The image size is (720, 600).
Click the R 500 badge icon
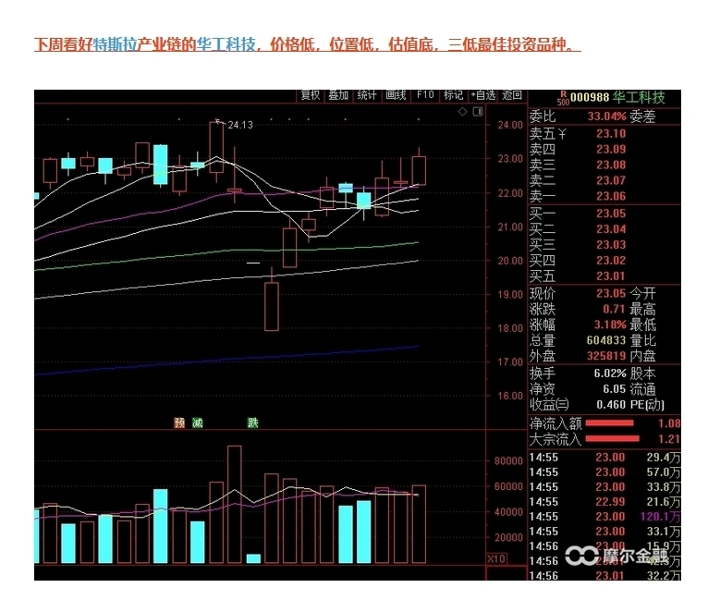click(x=563, y=98)
